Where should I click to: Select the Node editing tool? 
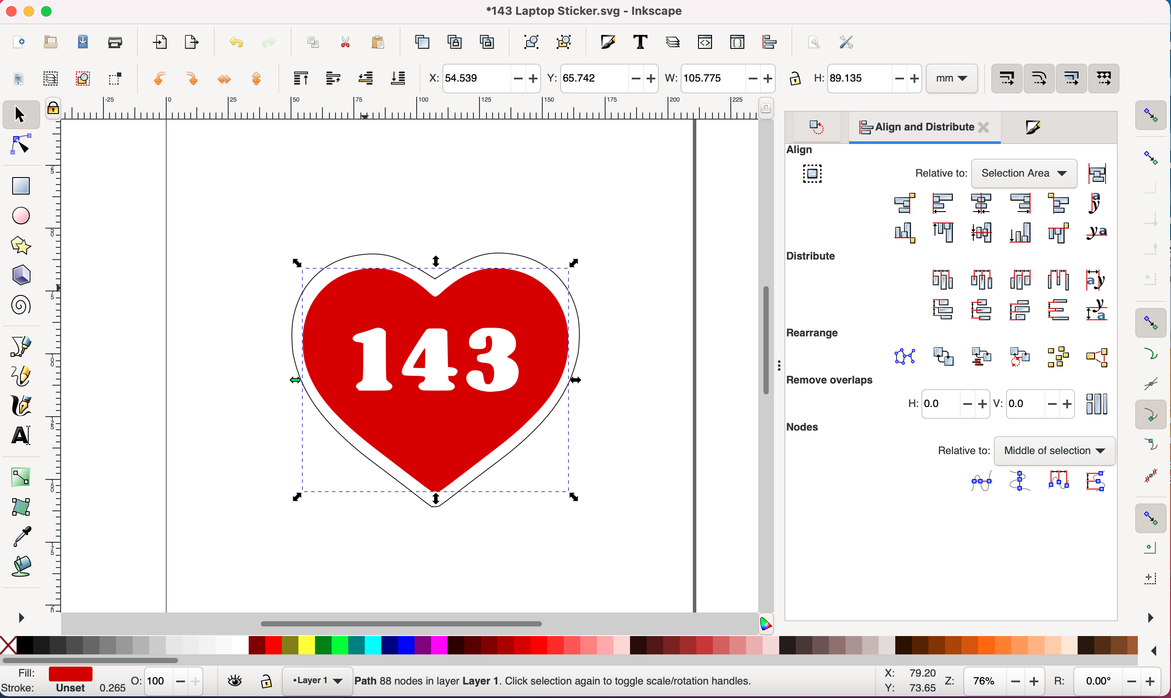[21, 145]
